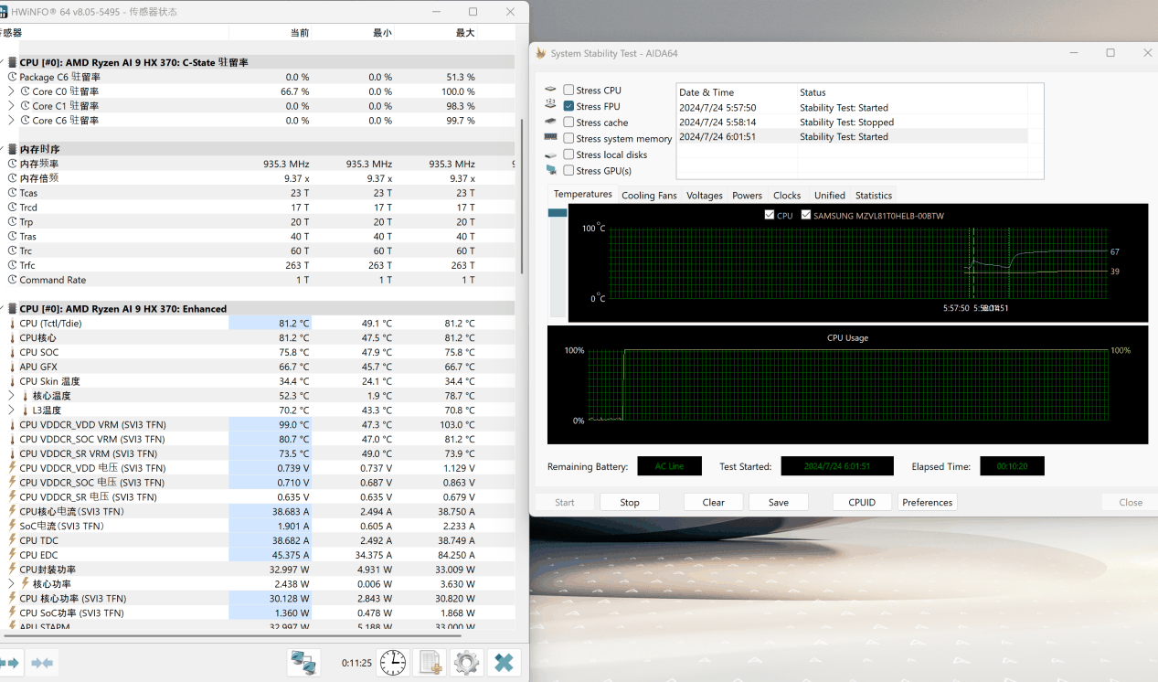This screenshot has width=1158, height=682.
Task: Enable the Stress CPU checkbox
Action: tap(568, 90)
